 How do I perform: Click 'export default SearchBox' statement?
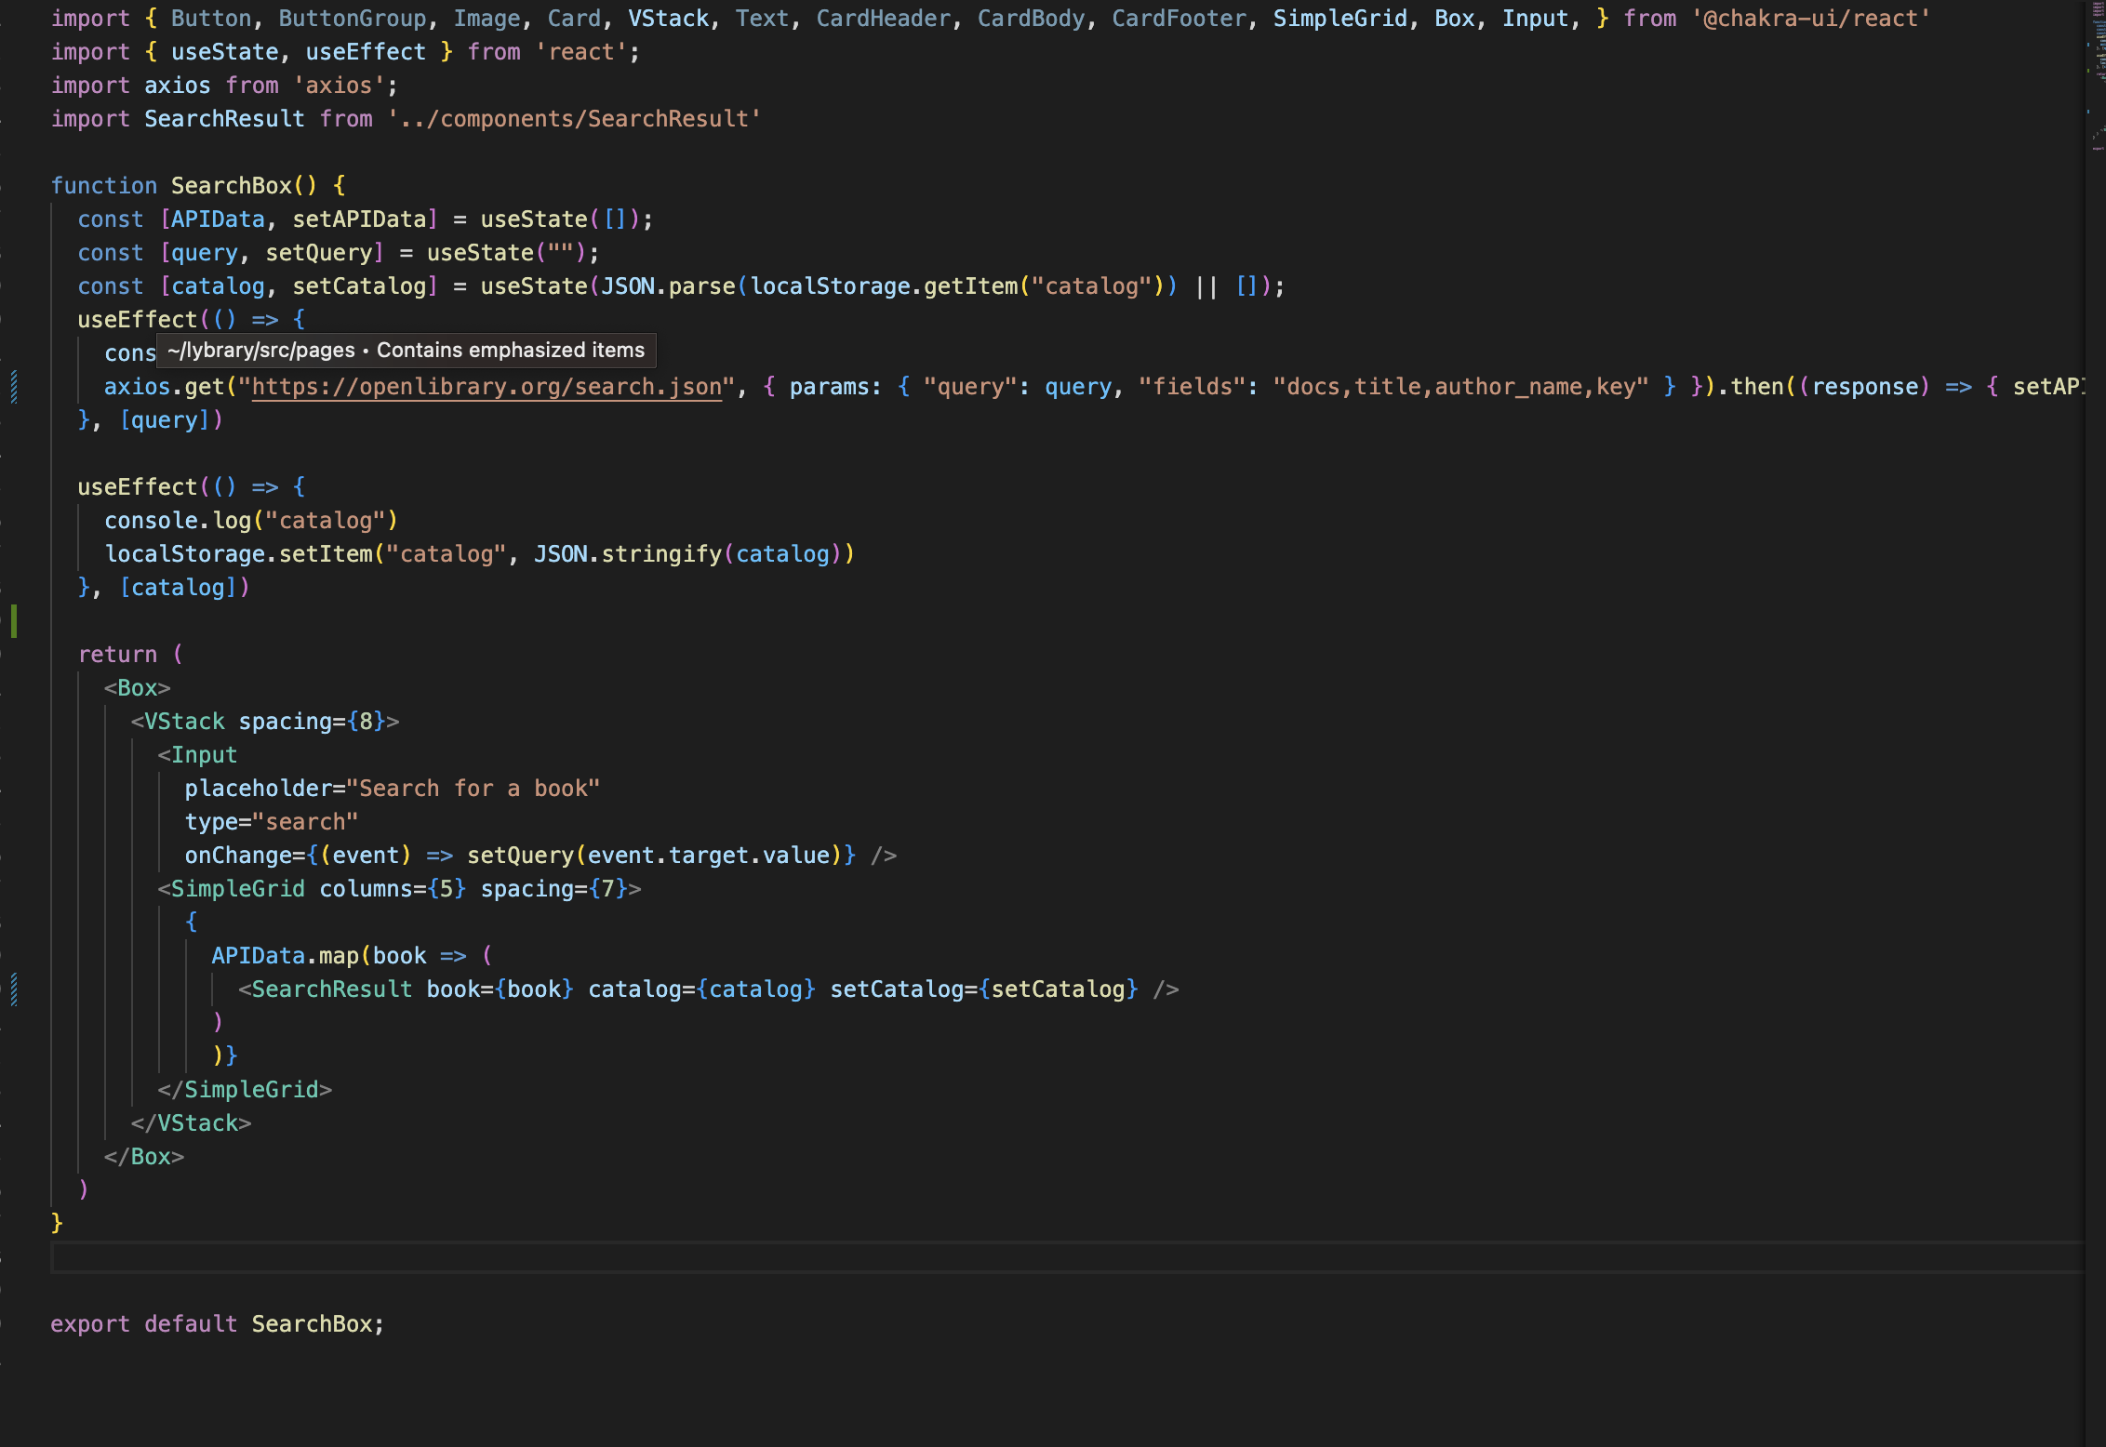(217, 1324)
